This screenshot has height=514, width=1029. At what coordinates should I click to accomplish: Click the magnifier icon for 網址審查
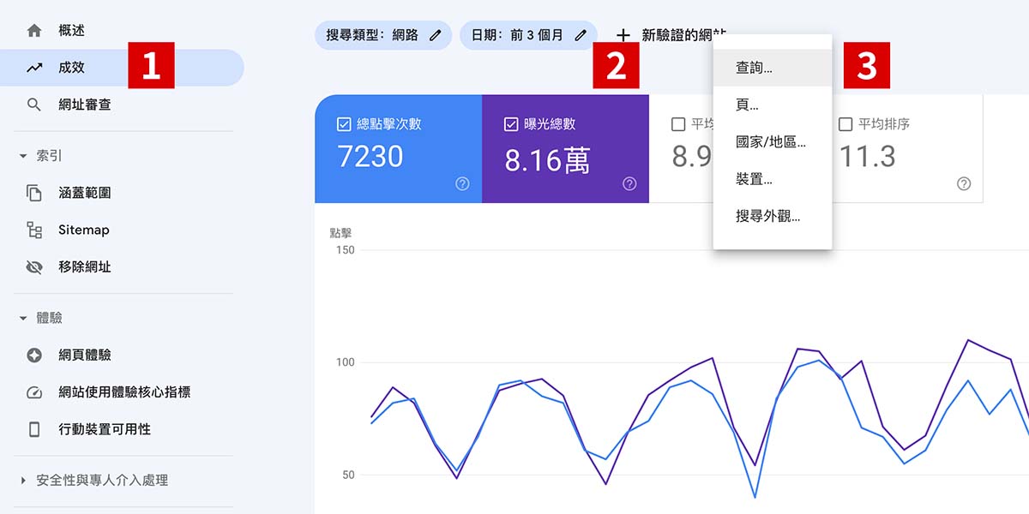point(34,105)
